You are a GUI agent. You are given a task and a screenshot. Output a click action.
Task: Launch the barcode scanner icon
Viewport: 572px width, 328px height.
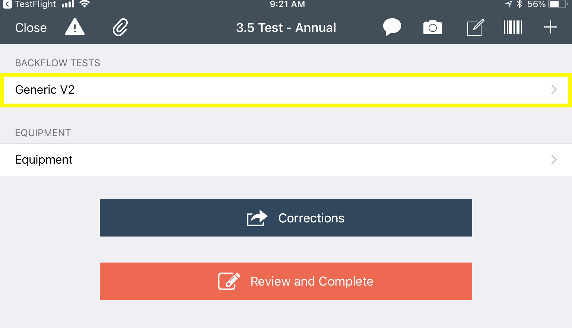pyautogui.click(x=513, y=27)
